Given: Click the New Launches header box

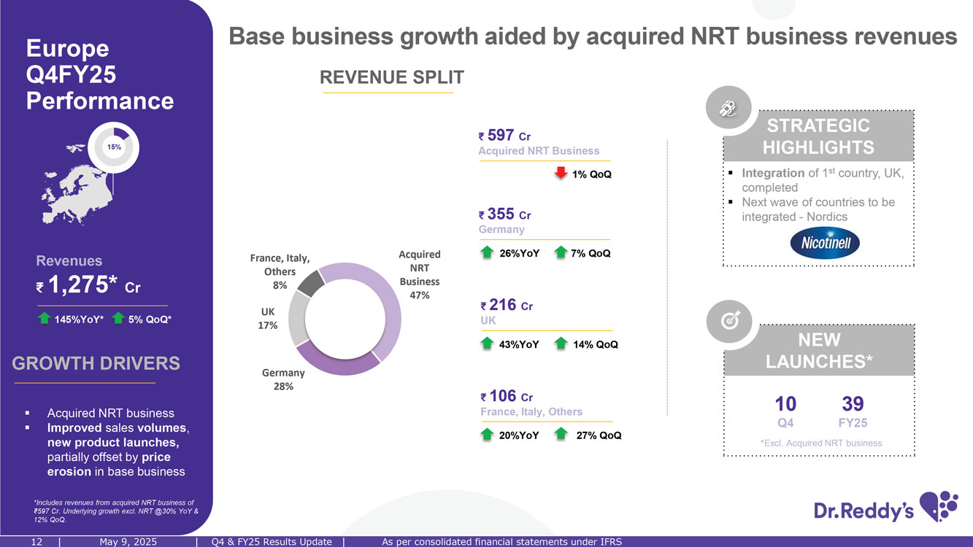Looking at the screenshot, I should pos(818,351).
